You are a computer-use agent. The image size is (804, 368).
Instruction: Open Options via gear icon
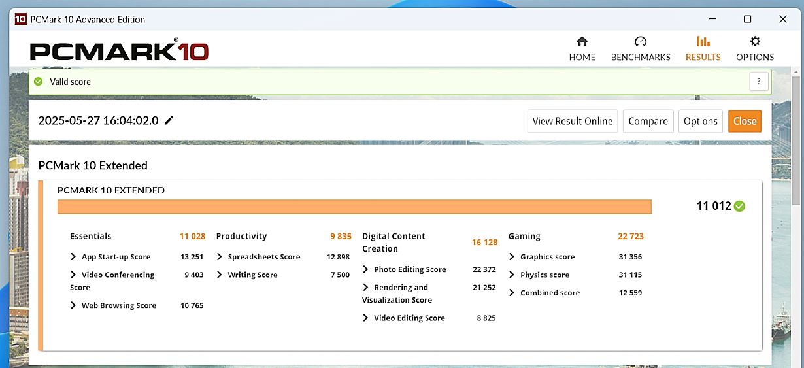(x=755, y=42)
